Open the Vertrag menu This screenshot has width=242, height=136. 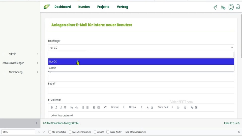click(123, 7)
